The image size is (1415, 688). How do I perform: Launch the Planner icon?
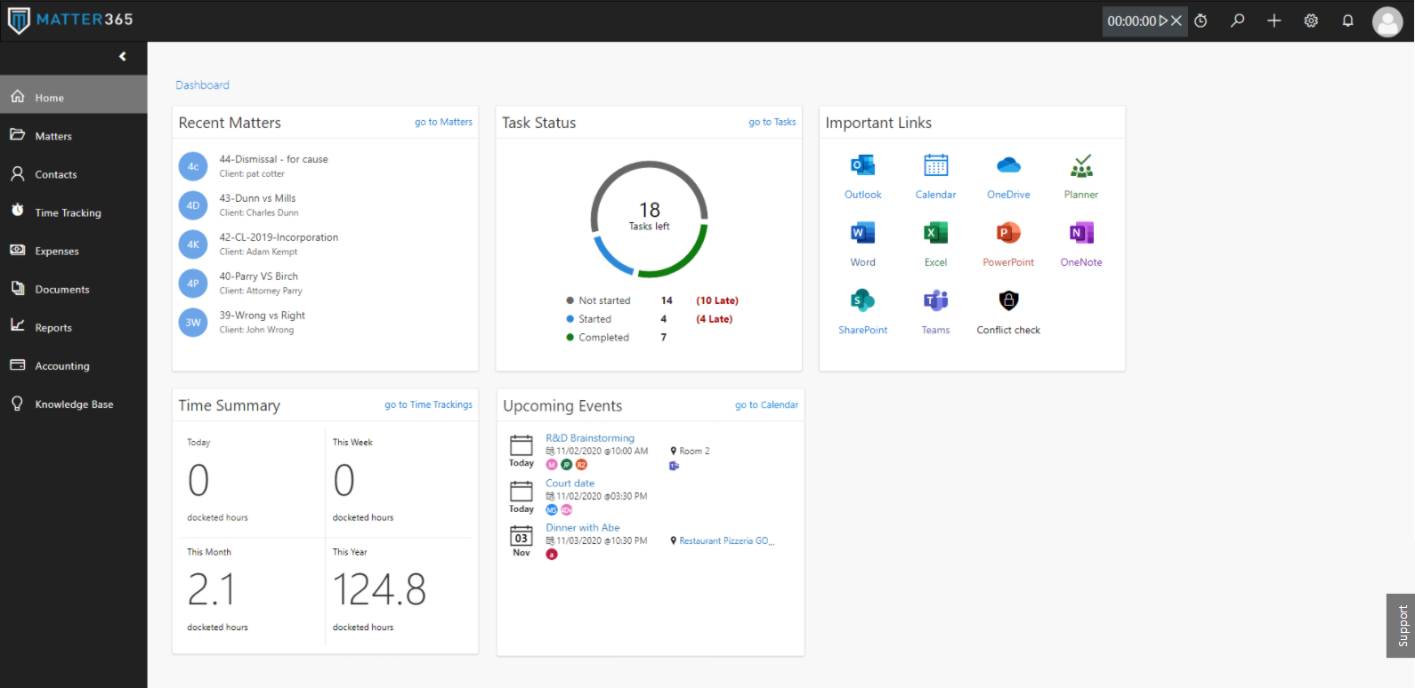(1081, 165)
